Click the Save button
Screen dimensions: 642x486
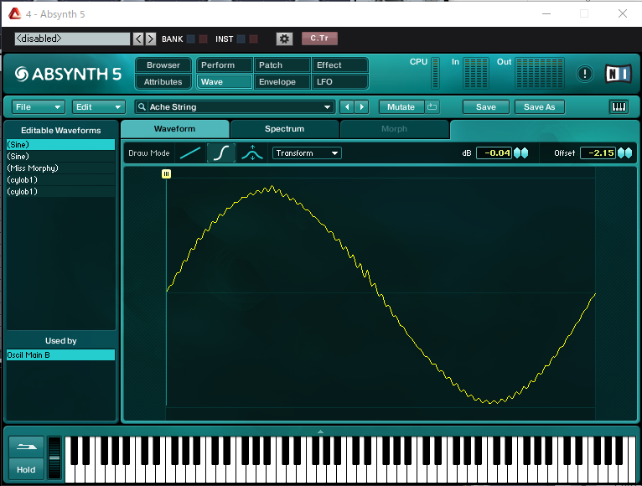pyautogui.click(x=486, y=107)
